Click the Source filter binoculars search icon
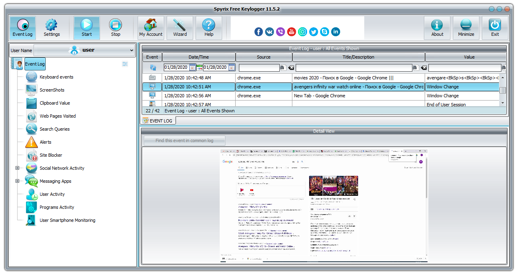519x276 pixels. click(x=283, y=68)
